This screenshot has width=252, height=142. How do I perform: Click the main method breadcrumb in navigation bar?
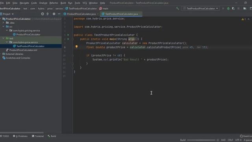(104, 9)
